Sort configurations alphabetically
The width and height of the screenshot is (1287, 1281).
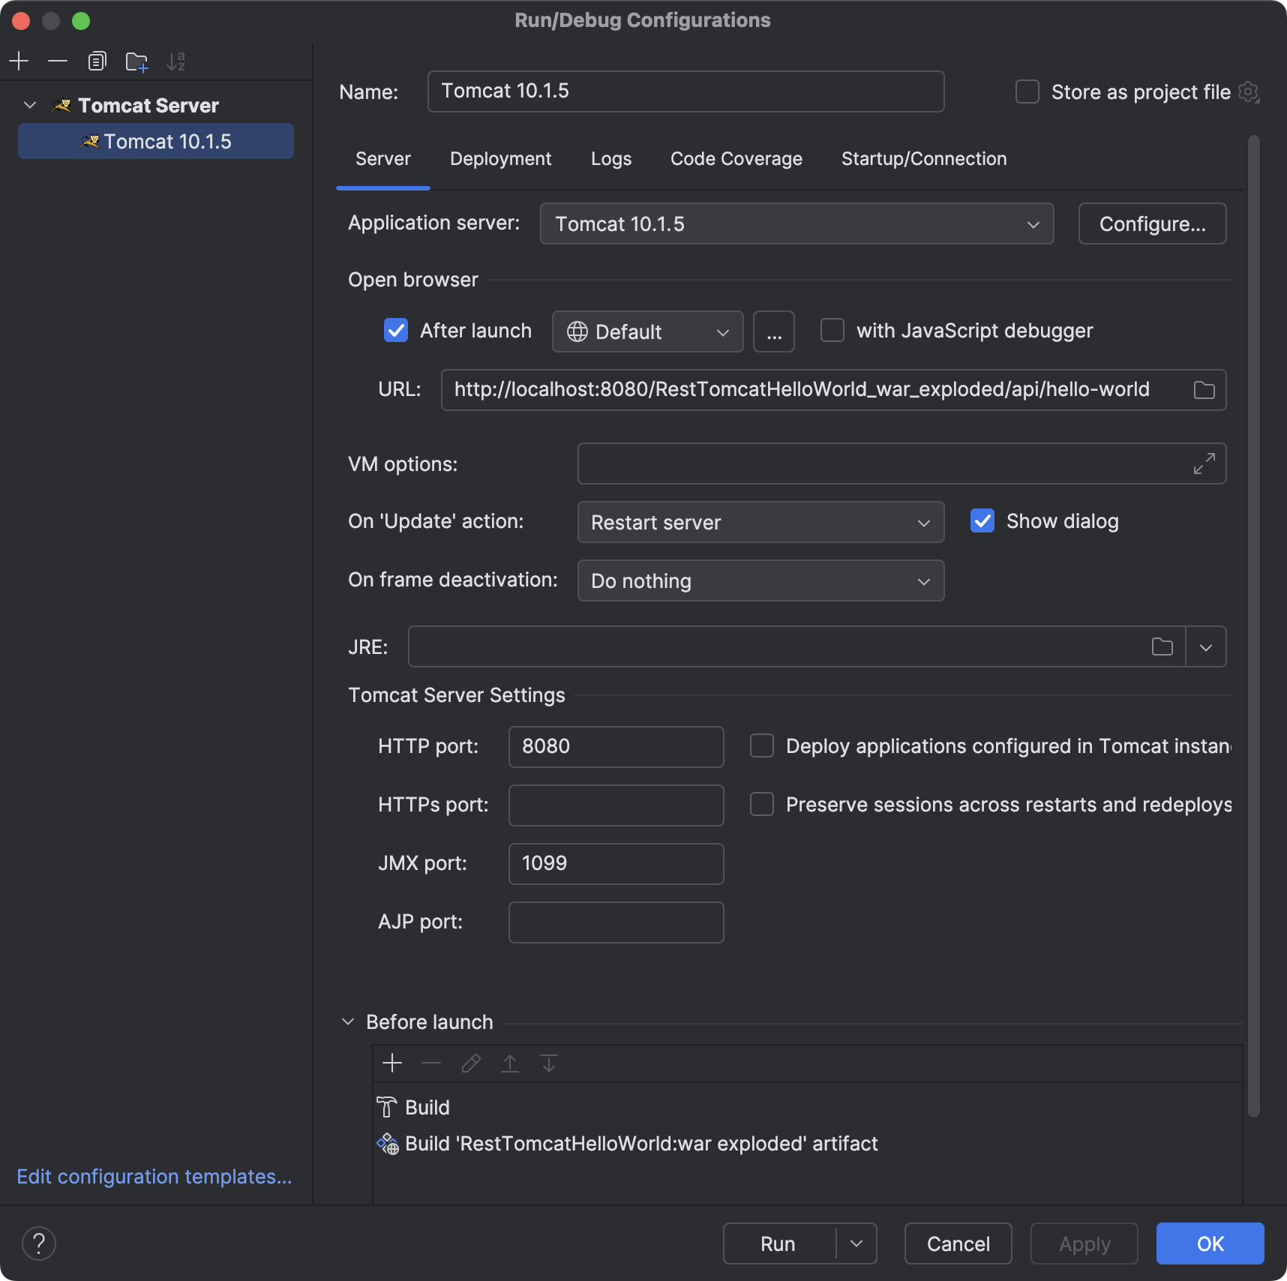pos(177,61)
